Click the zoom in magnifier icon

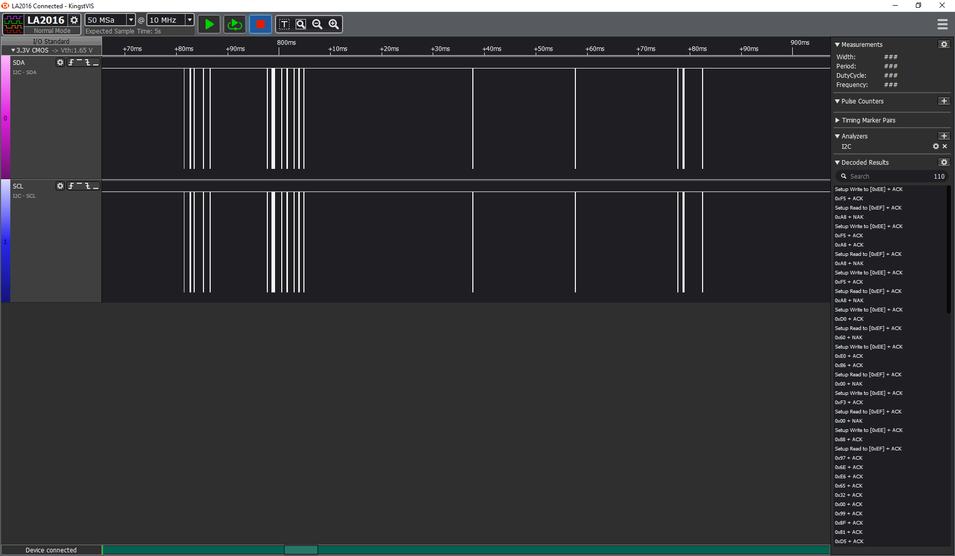(334, 24)
